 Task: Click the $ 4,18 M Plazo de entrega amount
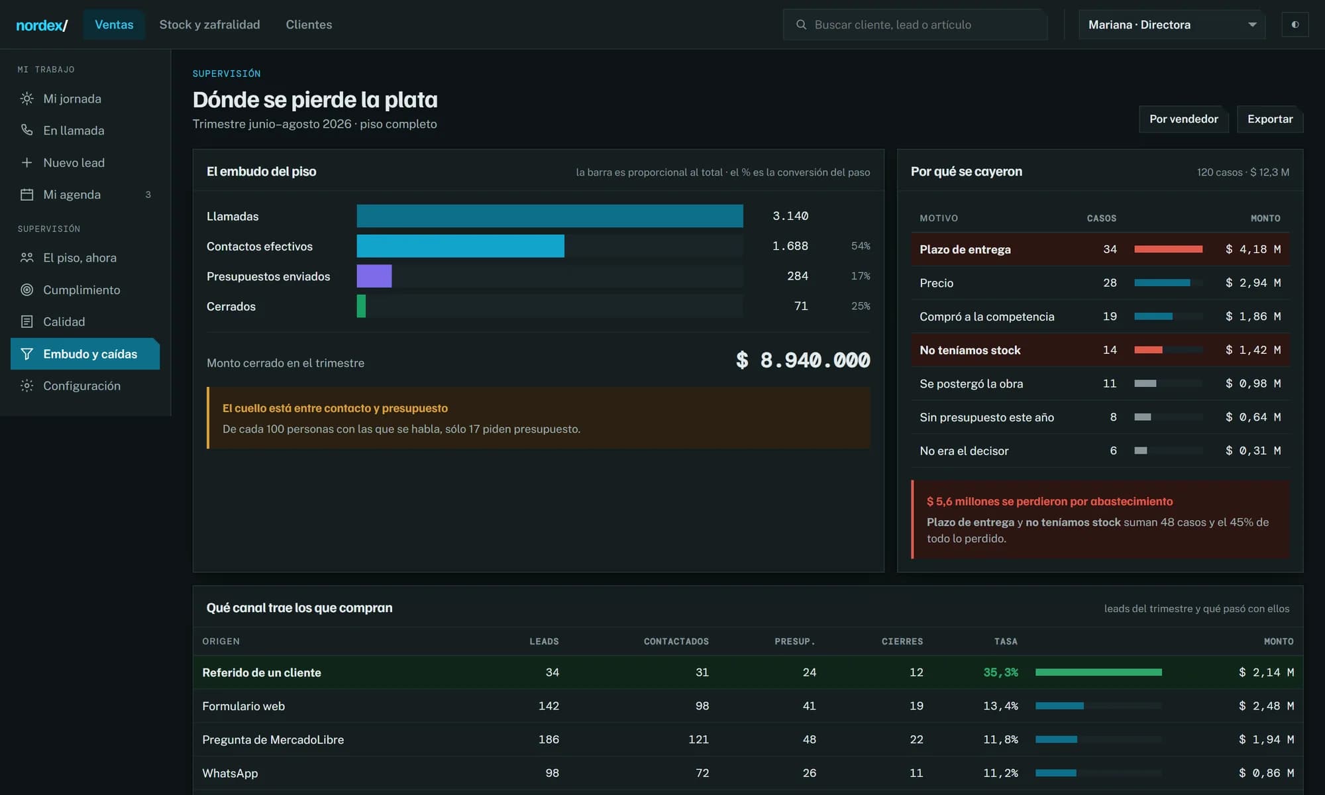click(x=1253, y=249)
